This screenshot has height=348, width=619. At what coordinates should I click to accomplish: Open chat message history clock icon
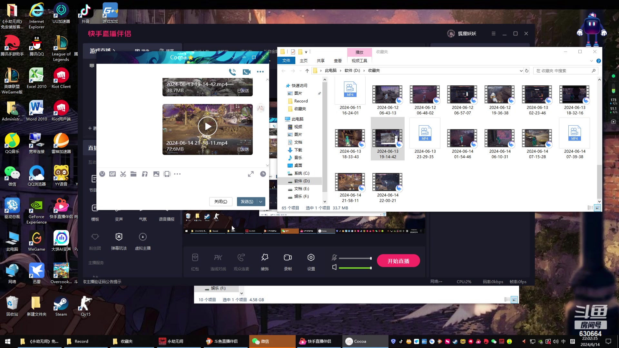[x=263, y=174]
